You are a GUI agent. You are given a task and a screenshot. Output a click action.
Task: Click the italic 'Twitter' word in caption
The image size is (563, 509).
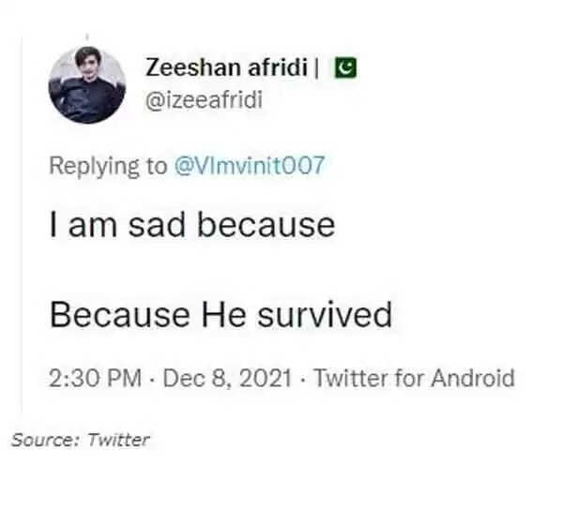pyautogui.click(x=118, y=440)
